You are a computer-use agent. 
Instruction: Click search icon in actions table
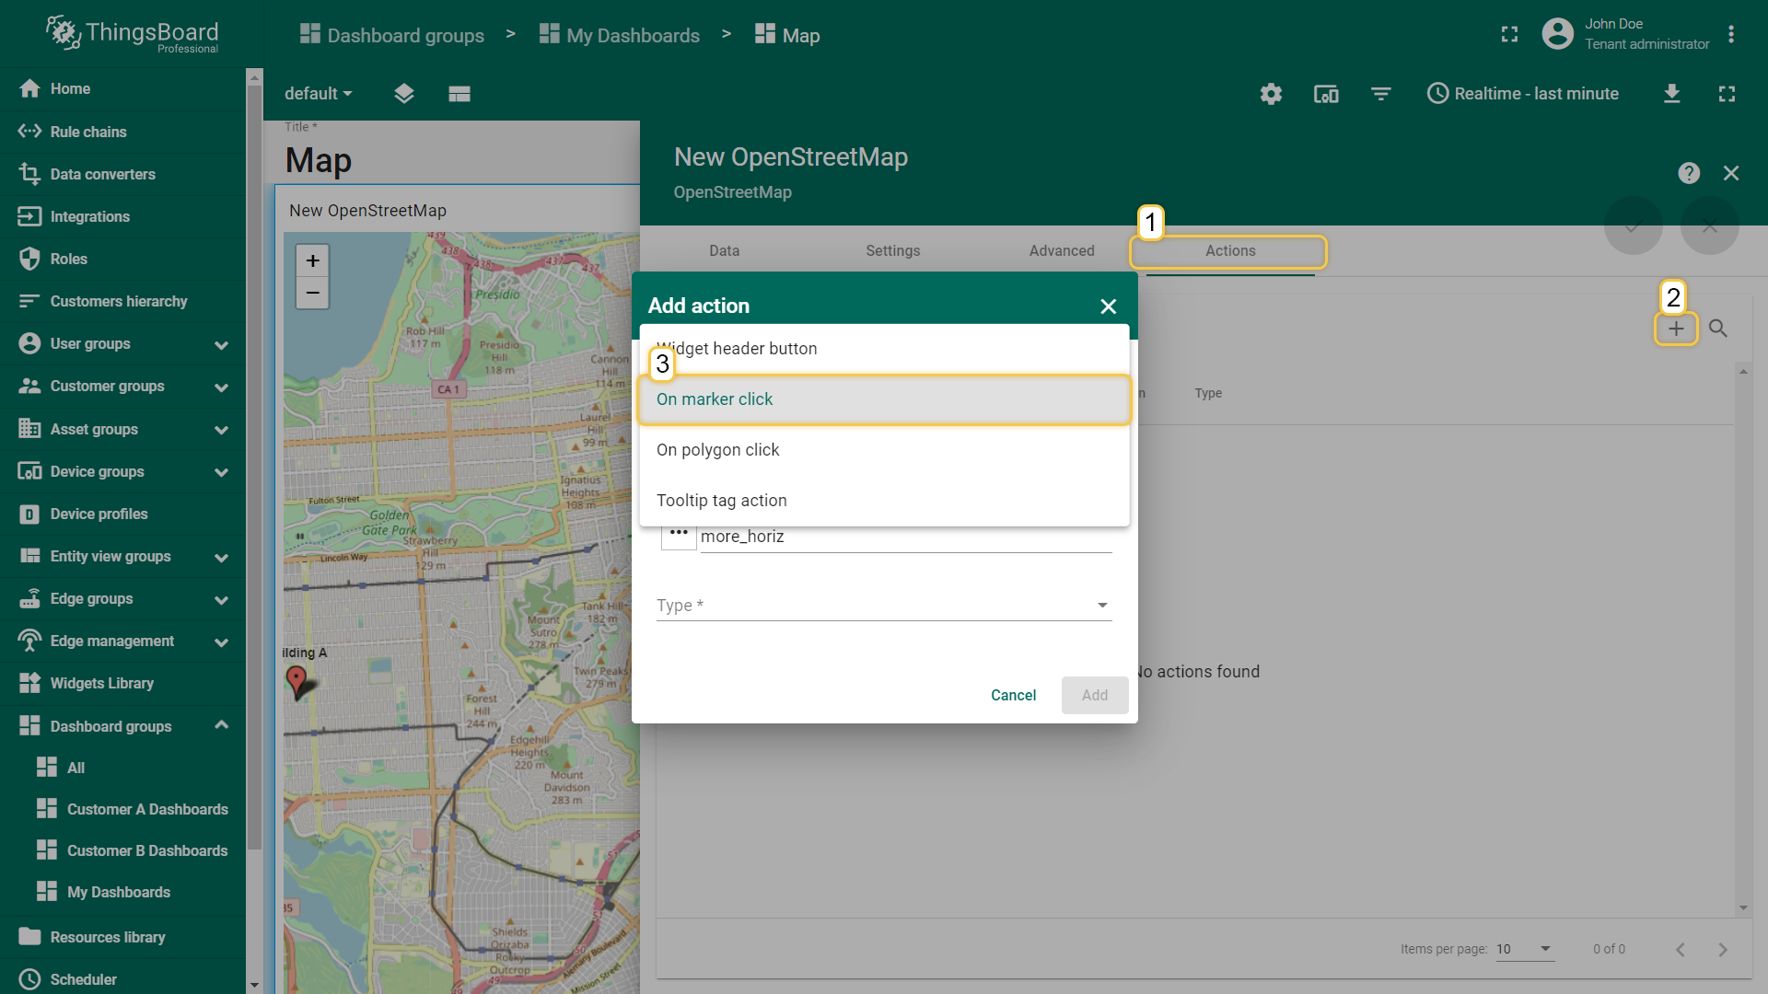pos(1718,329)
